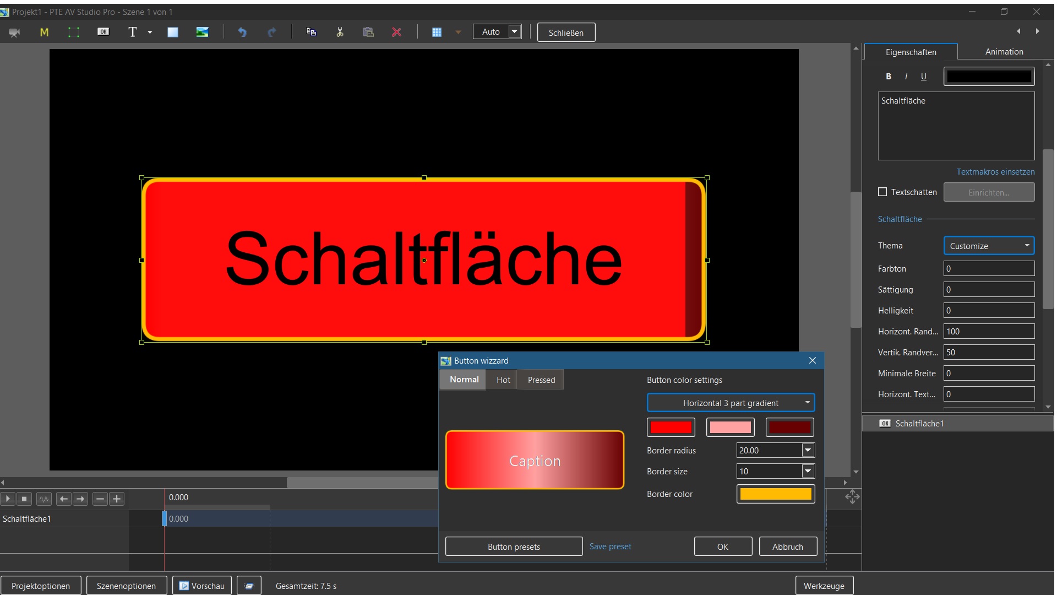This screenshot has width=1057, height=595.
Task: Toggle the grid display icon
Action: [x=437, y=33]
